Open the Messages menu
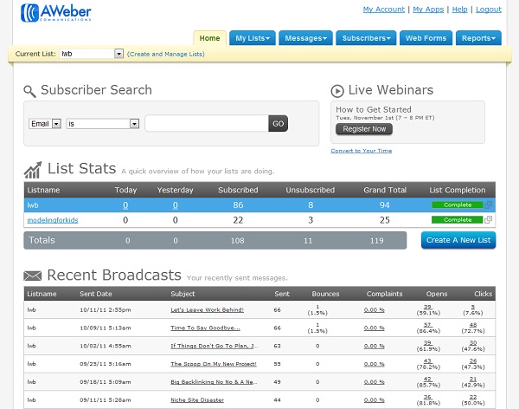 [x=305, y=38]
